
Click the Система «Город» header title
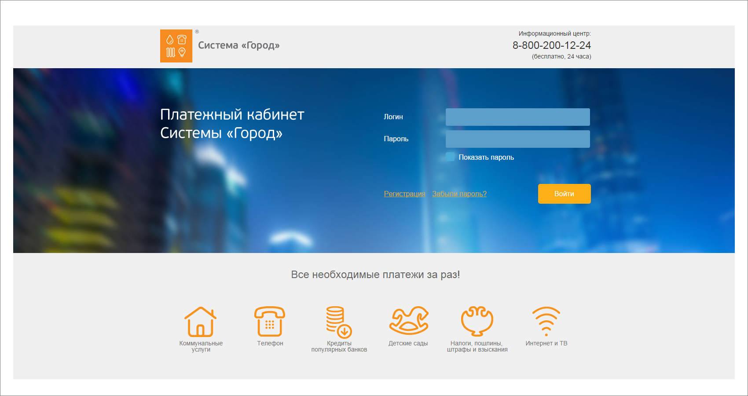click(x=239, y=45)
